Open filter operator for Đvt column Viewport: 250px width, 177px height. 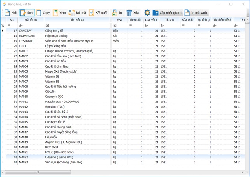click(x=115, y=25)
